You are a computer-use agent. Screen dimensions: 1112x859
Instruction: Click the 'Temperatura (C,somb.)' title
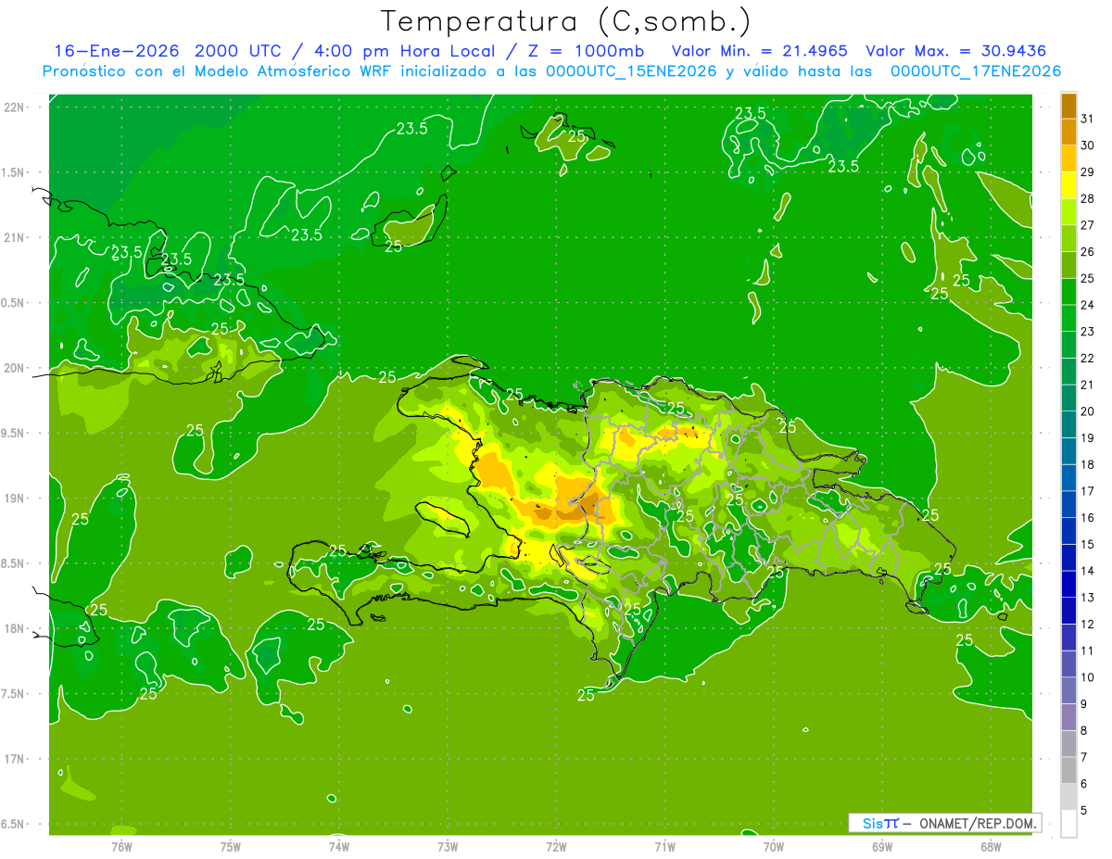(x=565, y=22)
